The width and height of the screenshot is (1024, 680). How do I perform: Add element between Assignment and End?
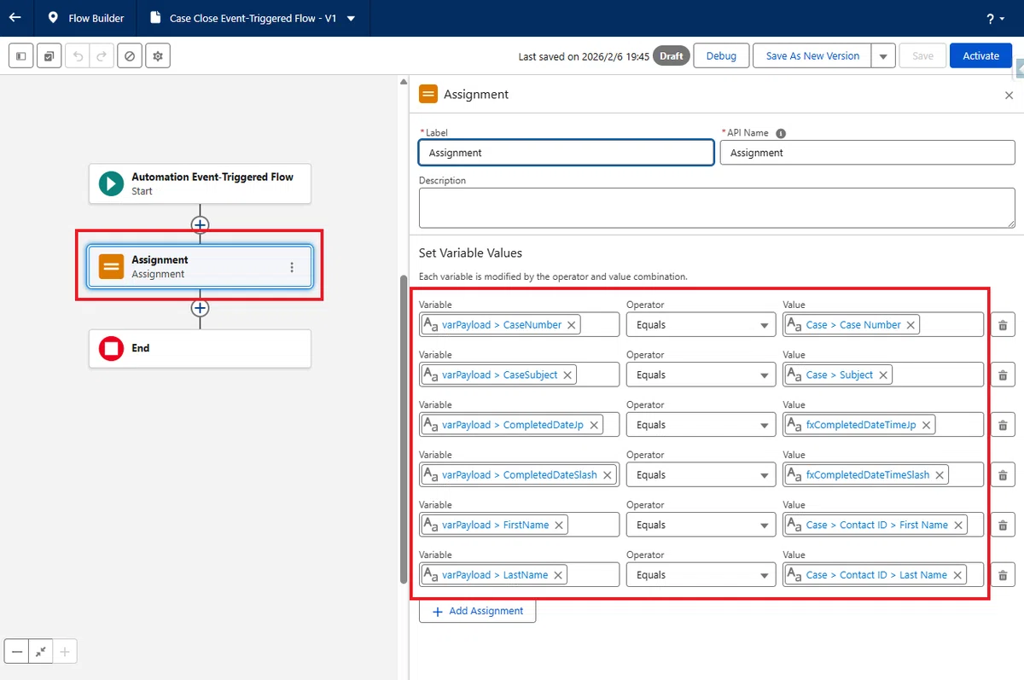click(x=200, y=308)
